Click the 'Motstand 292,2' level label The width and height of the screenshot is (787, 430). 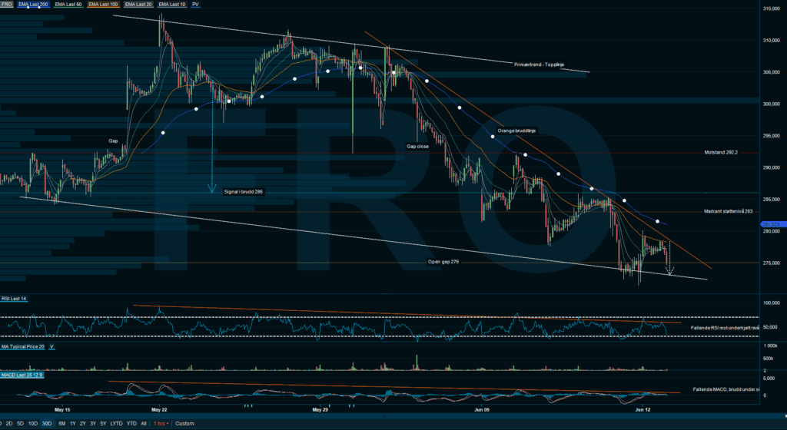(721, 152)
